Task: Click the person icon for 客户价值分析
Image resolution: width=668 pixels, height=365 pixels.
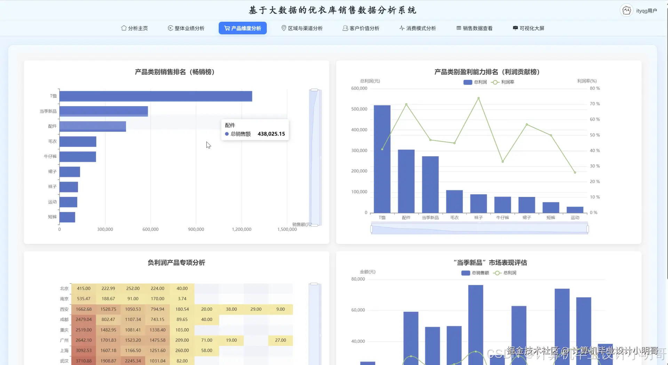Action: click(x=345, y=28)
